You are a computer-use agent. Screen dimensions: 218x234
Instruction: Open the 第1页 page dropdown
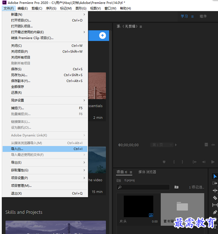(162, 145)
